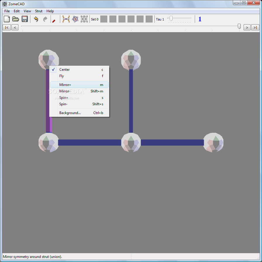The height and width of the screenshot is (262, 262).
Task: Toggle the checked Center menu option
Action: pyautogui.click(x=79, y=70)
